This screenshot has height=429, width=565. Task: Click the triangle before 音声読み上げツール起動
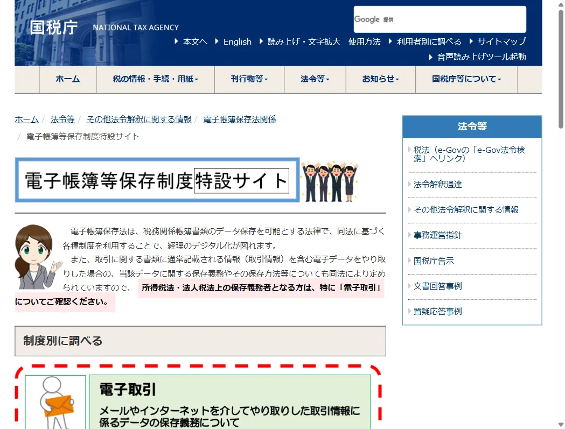click(x=430, y=57)
